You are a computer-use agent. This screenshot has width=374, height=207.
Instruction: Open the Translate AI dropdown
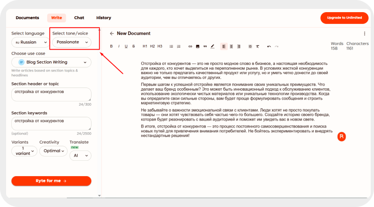80,156
